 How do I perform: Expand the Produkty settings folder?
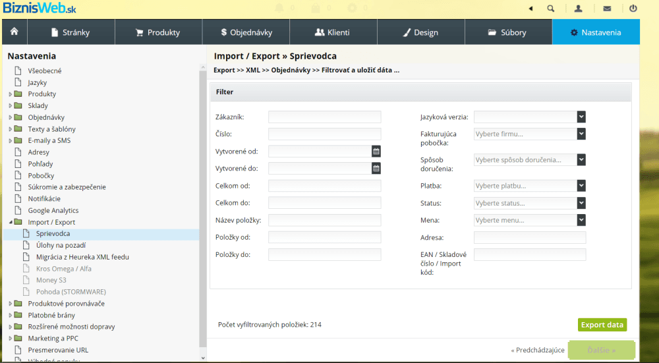11,94
